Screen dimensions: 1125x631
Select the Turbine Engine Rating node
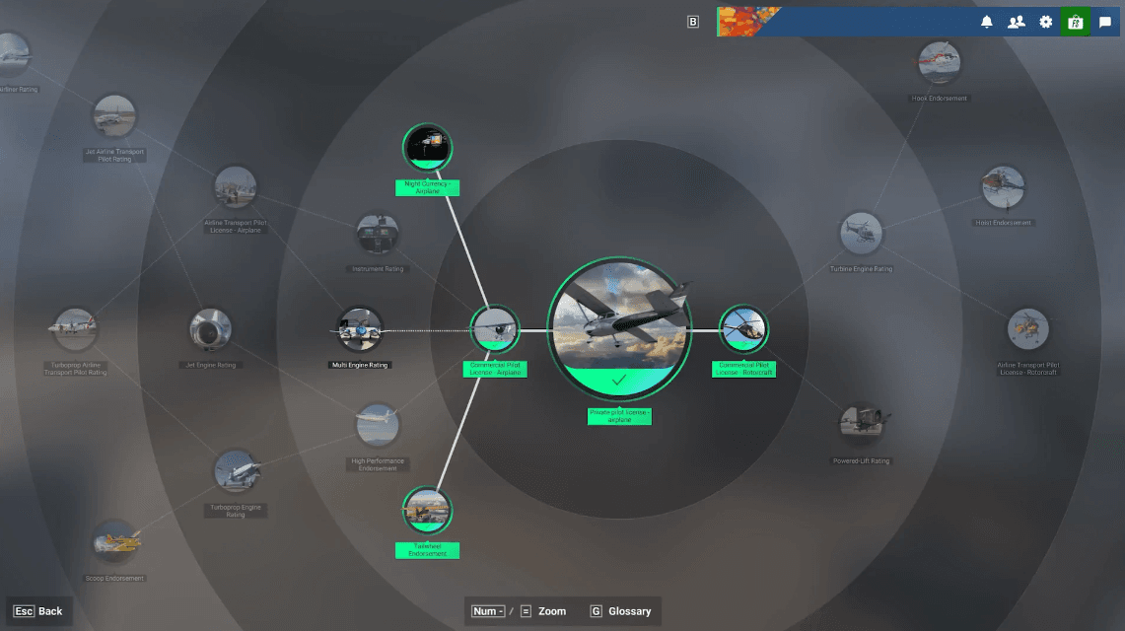tap(860, 233)
